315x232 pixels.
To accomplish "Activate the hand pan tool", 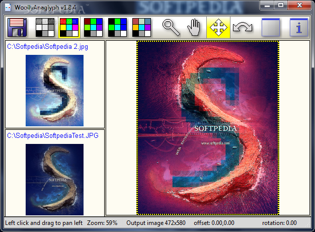I will tap(194, 27).
